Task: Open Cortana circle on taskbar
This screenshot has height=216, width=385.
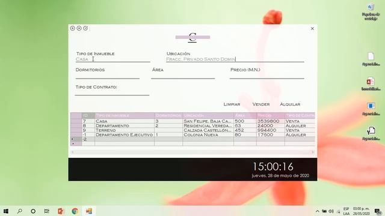Action: click(33, 211)
